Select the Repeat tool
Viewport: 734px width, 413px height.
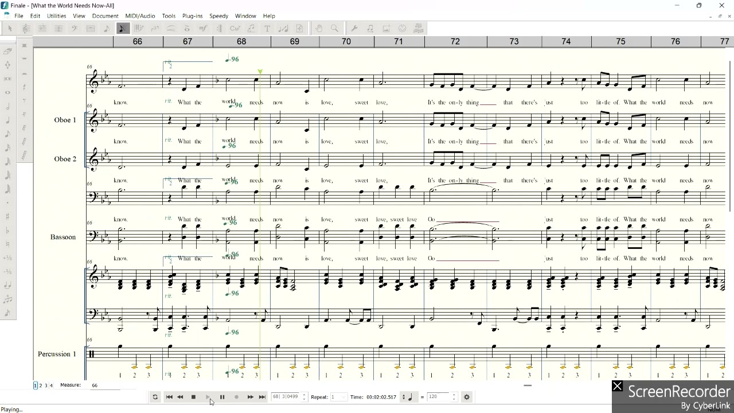pyautogui.click(x=219, y=28)
